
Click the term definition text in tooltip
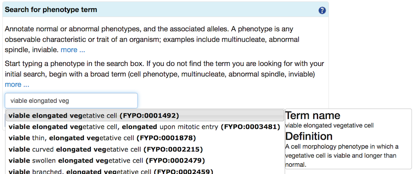[342, 155]
